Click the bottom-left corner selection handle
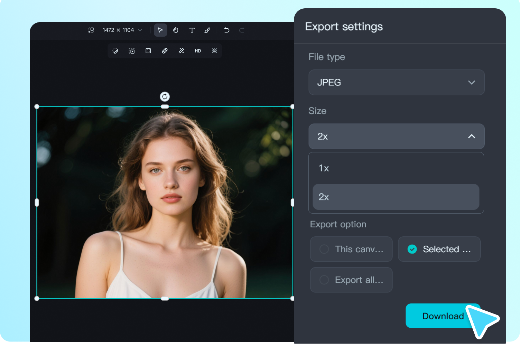The width and height of the screenshot is (520, 347). pos(37,299)
